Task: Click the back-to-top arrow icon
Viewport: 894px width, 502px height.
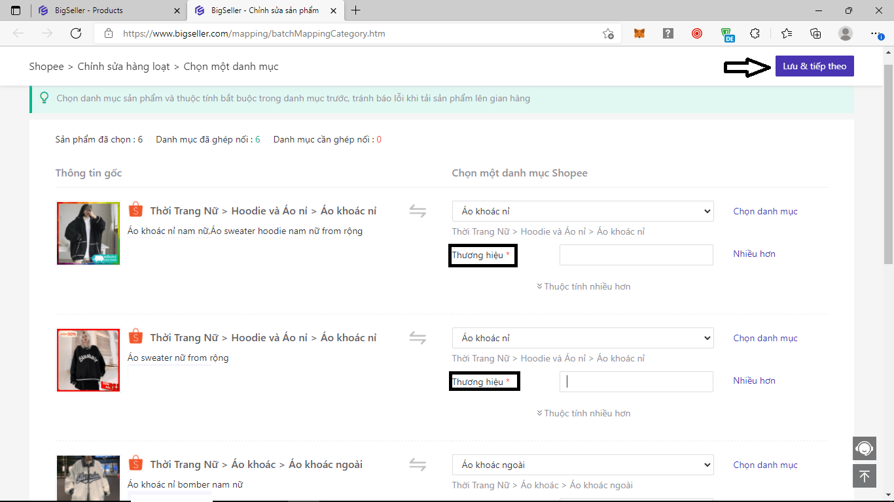Action: coord(864,476)
